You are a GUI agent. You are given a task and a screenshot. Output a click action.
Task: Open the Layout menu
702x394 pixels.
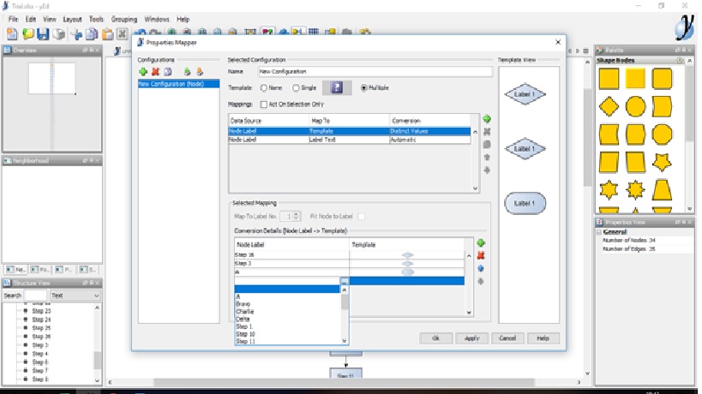coord(73,18)
